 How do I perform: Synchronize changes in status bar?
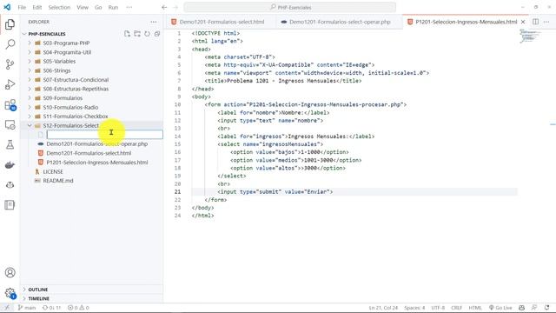pyautogui.click(x=52, y=308)
